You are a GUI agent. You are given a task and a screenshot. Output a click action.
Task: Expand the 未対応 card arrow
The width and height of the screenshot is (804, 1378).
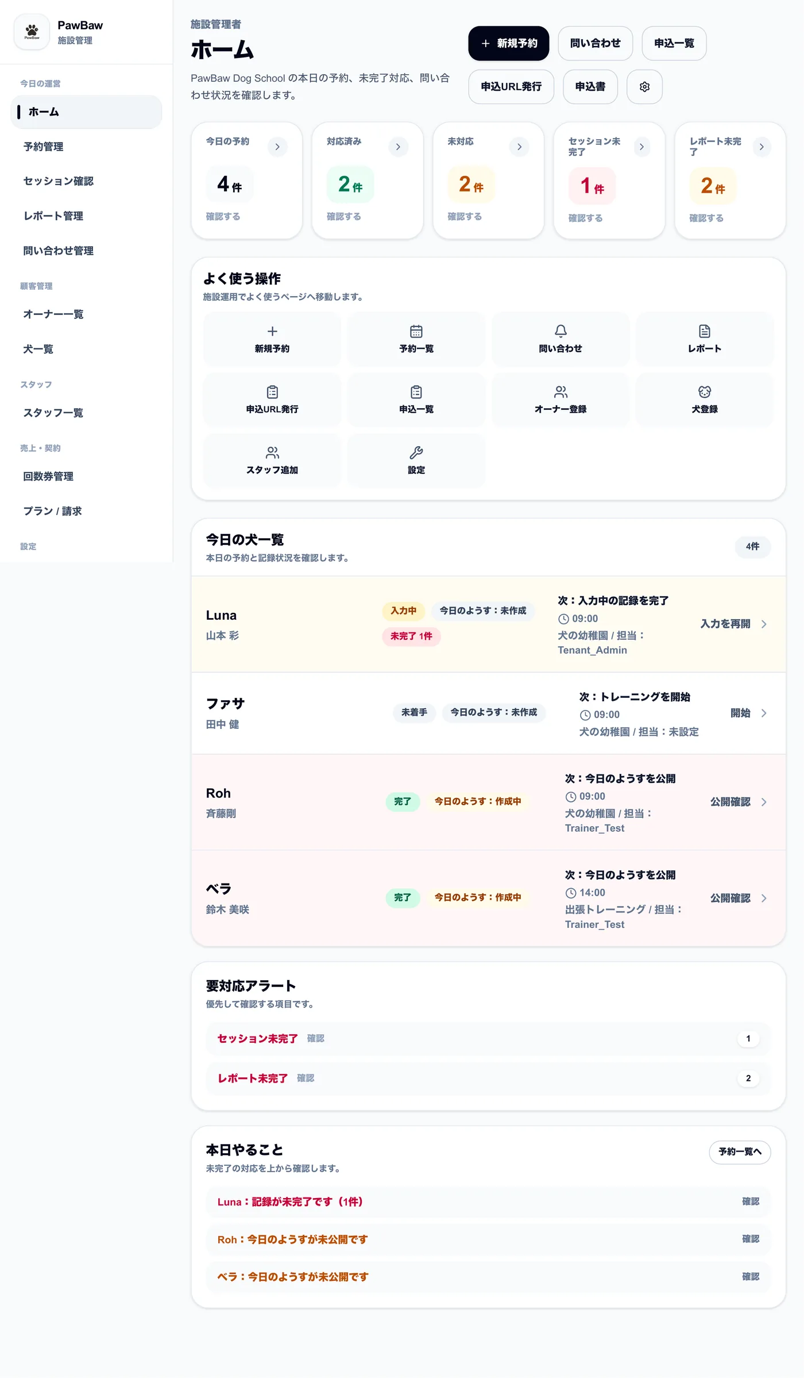(x=519, y=147)
